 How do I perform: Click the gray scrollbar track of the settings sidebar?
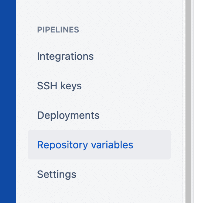188,101
